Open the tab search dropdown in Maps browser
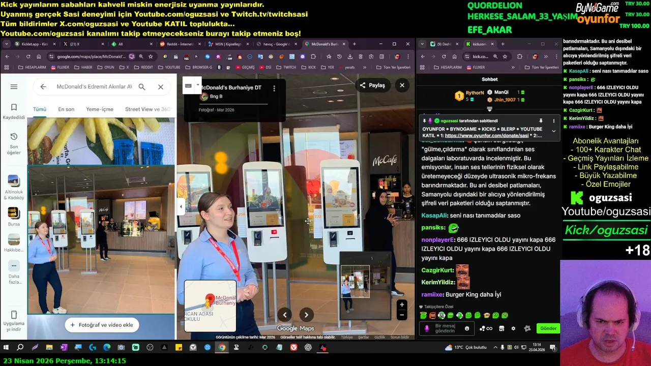Screen dimensions: 651x366 [x=7, y=44]
